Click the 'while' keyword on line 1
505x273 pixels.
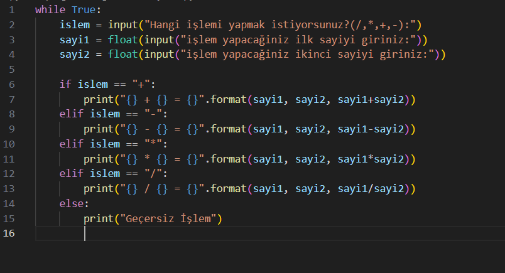[50, 9]
